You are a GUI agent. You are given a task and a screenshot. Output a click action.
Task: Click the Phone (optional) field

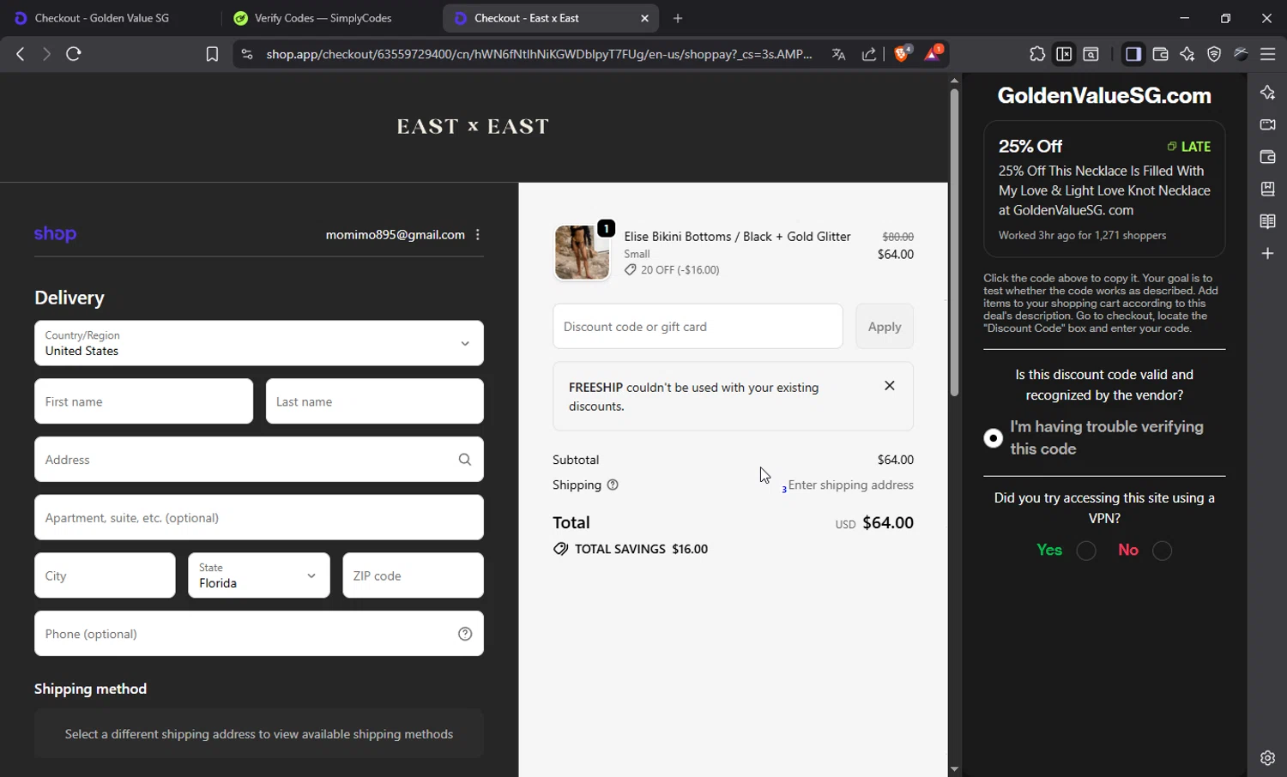tap(259, 634)
